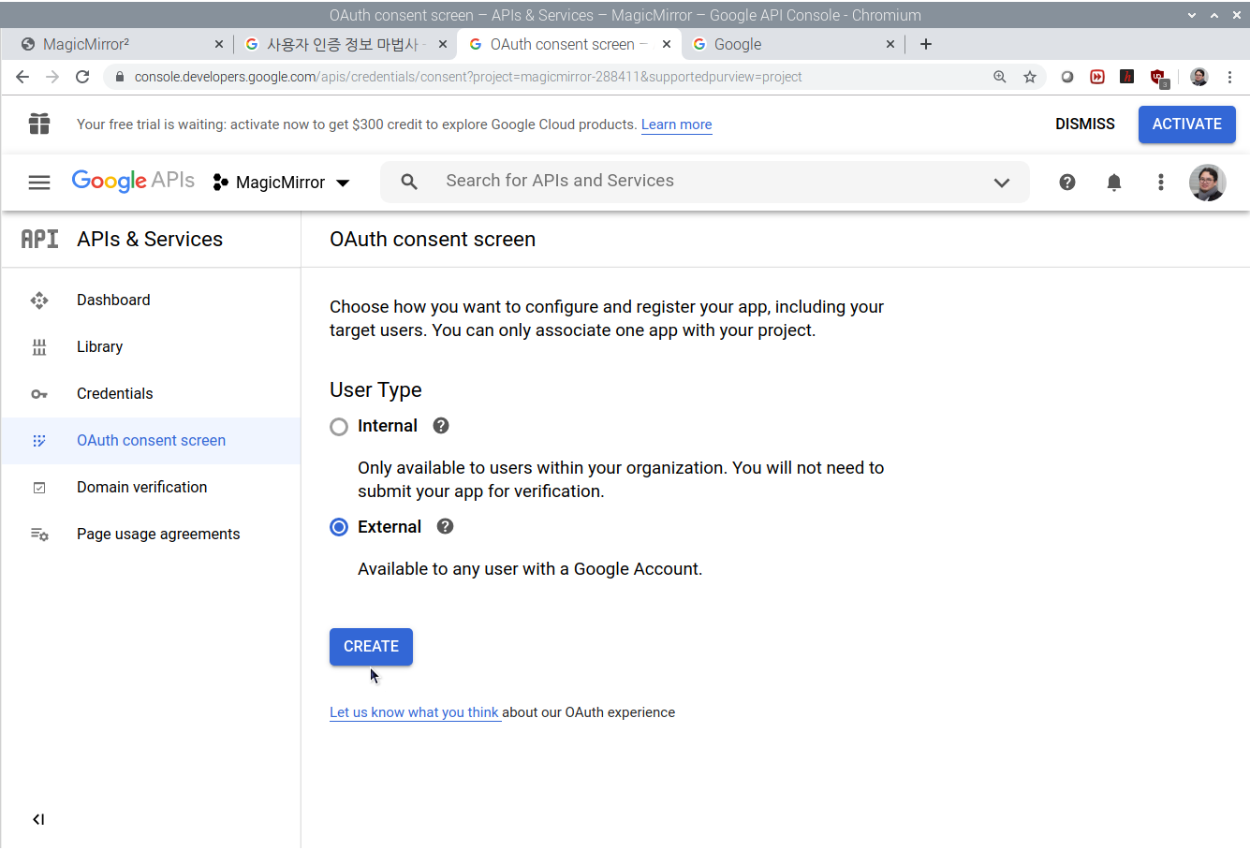The height and width of the screenshot is (850, 1250).
Task: Click the red shield extension icon
Action: click(x=1159, y=78)
